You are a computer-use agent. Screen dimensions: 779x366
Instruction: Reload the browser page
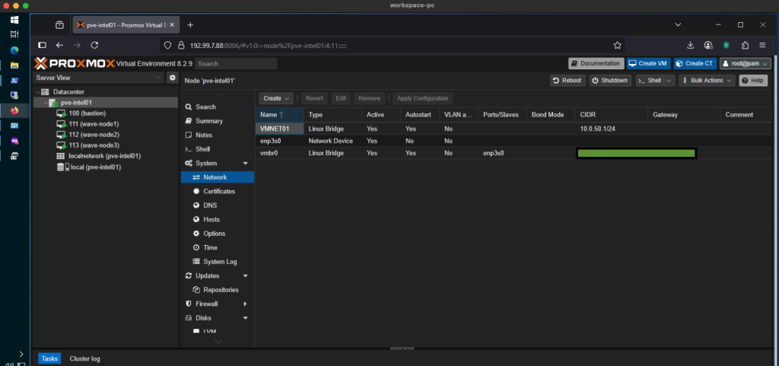click(x=94, y=45)
